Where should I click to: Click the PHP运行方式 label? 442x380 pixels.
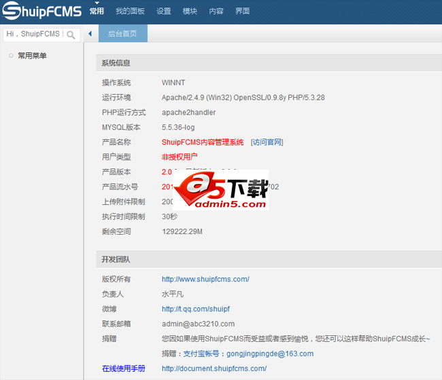point(124,113)
